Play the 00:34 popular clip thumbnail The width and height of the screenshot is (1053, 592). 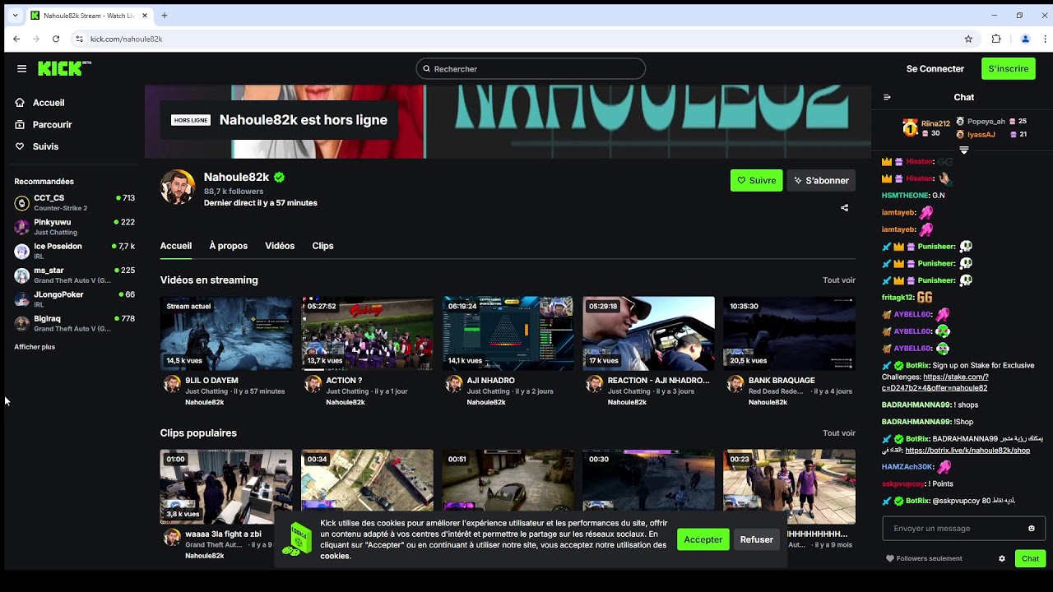[x=367, y=487]
